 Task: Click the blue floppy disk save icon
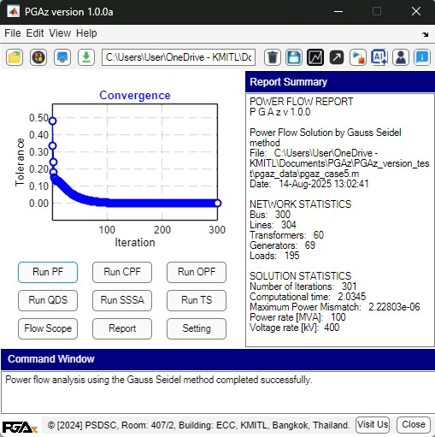294,57
